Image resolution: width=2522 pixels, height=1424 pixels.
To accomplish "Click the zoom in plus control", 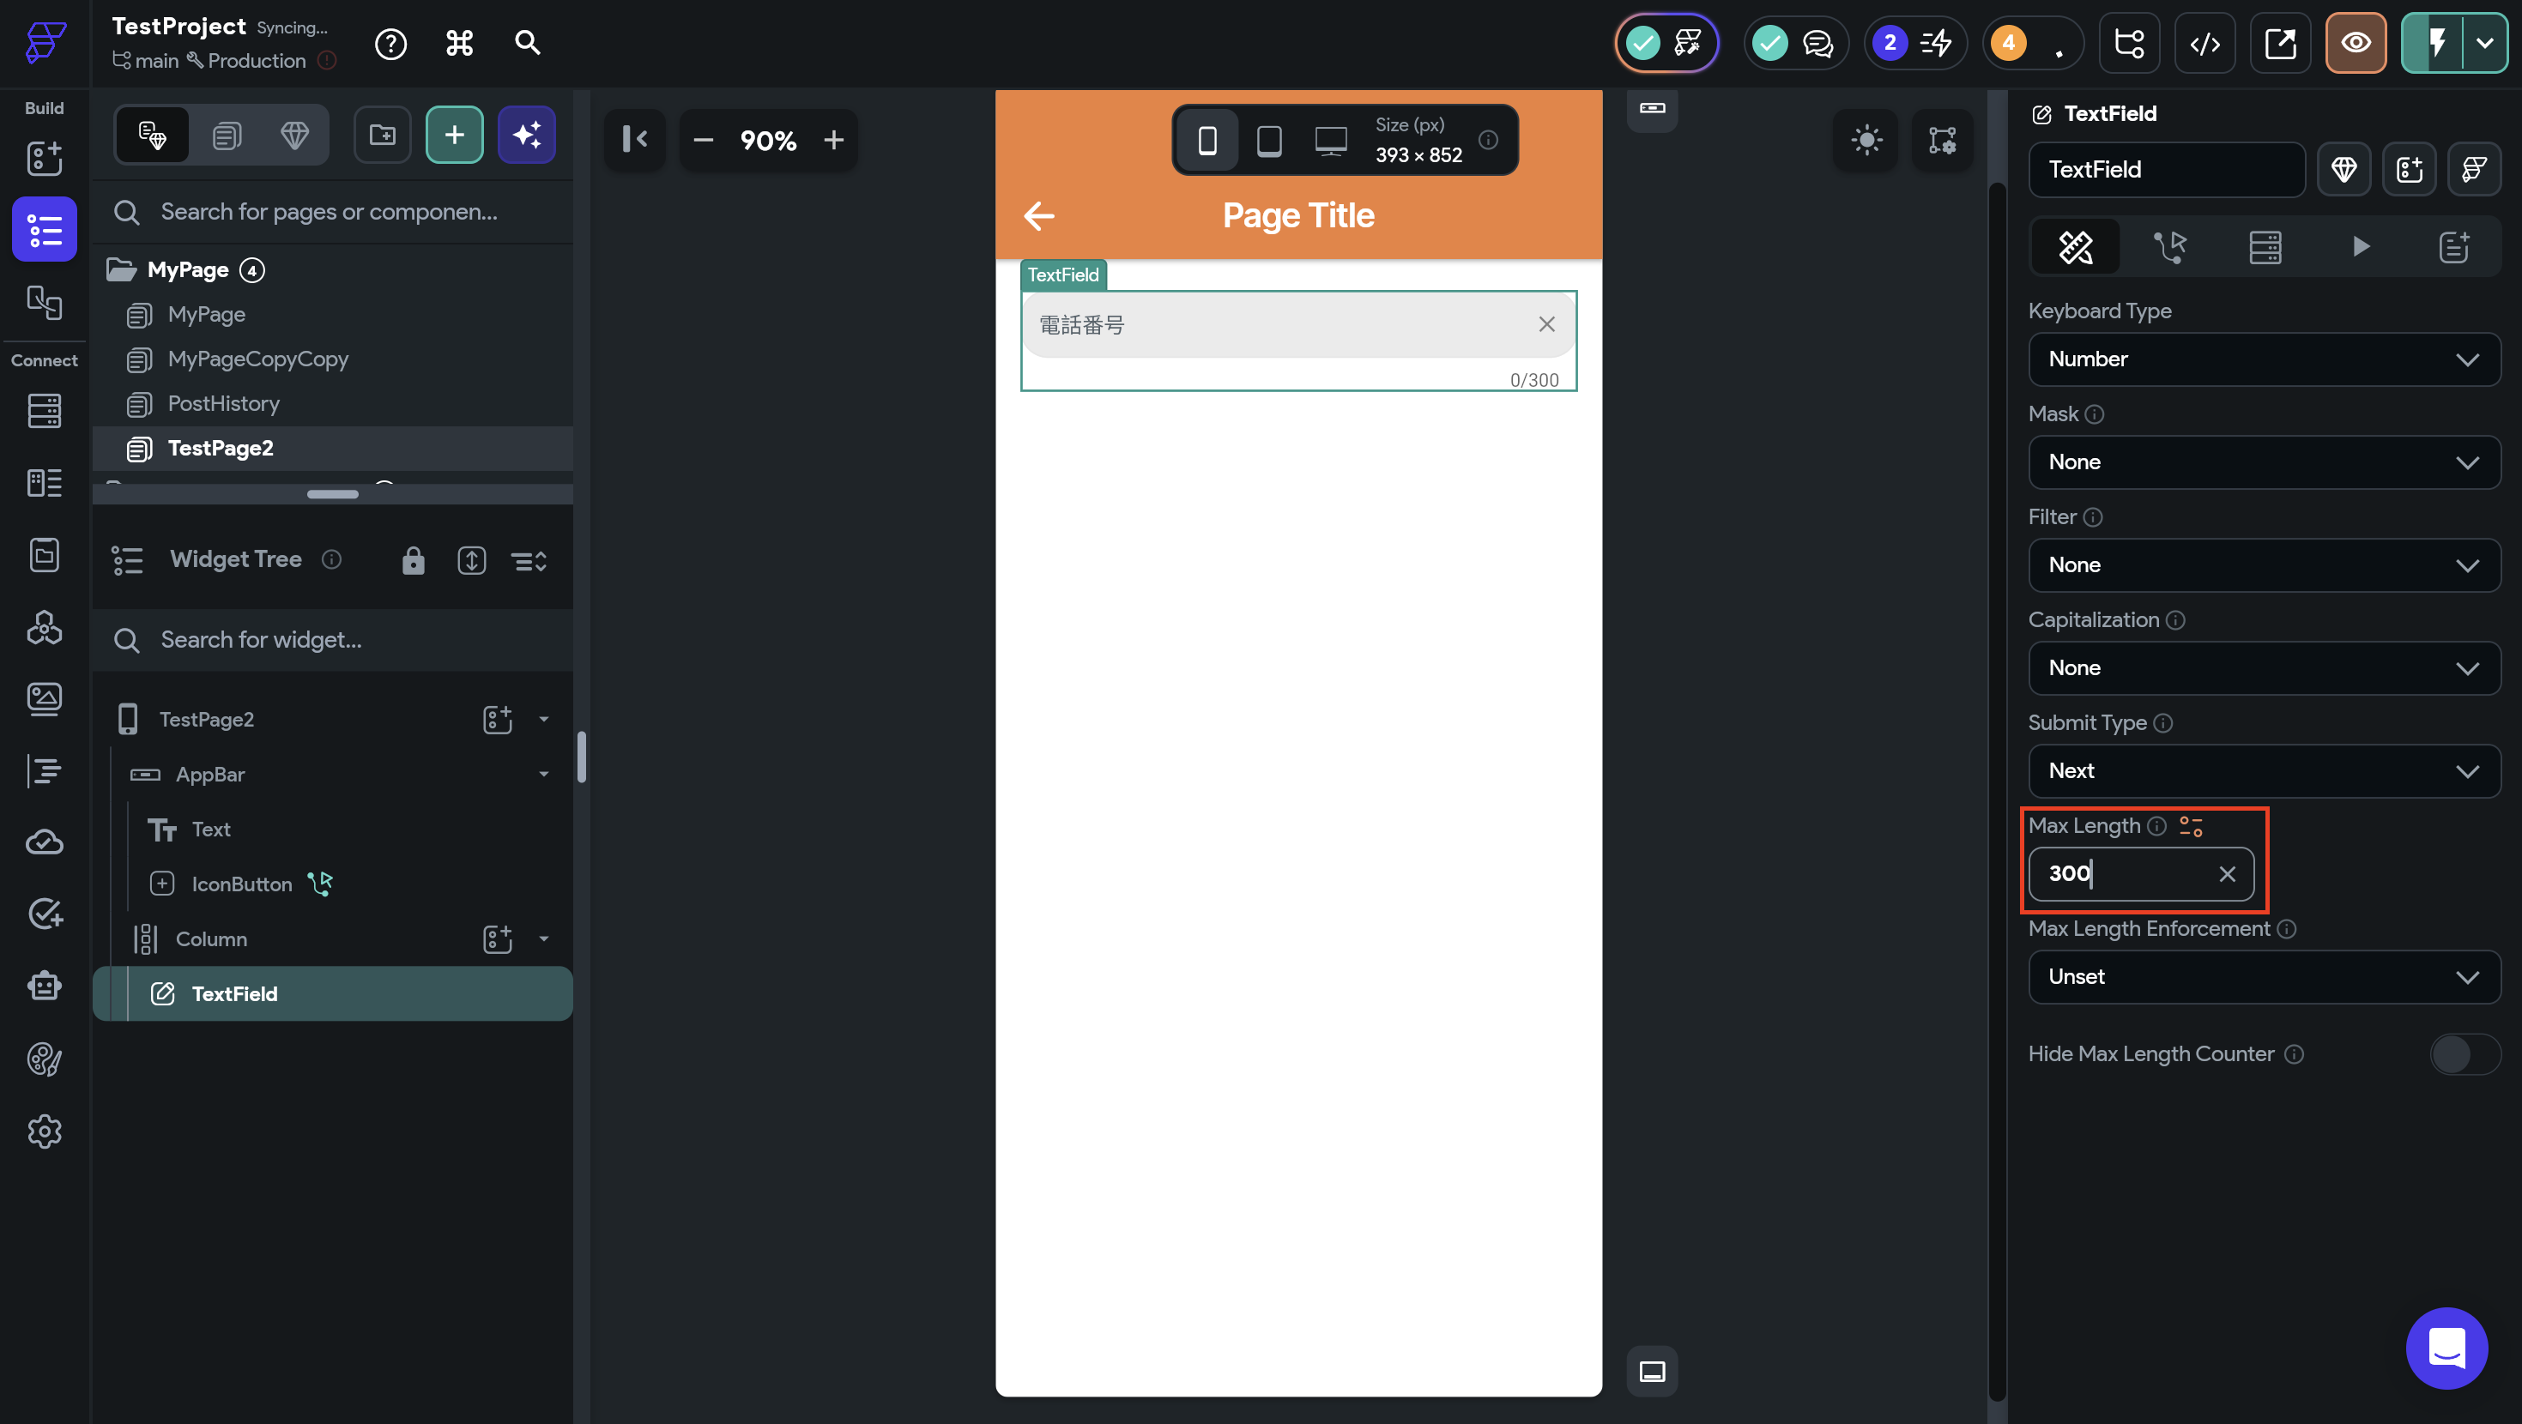I will pyautogui.click(x=833, y=140).
